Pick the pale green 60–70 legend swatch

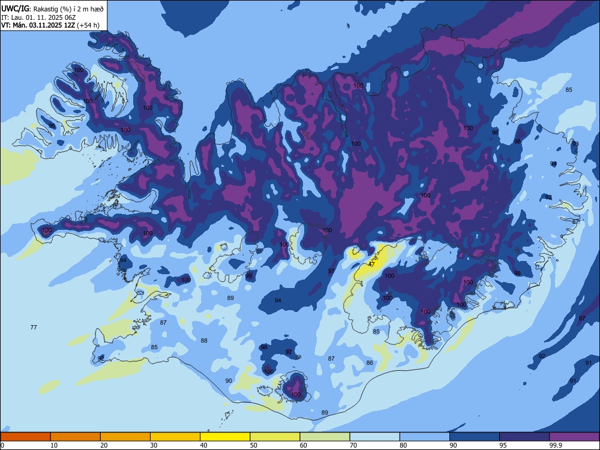coord(325,437)
